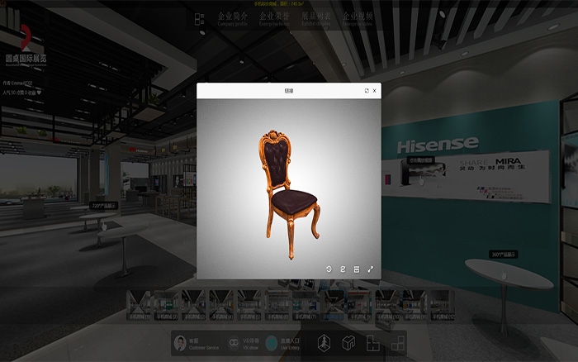
Task: Open the Enterprise video menu
Action: click(x=357, y=18)
